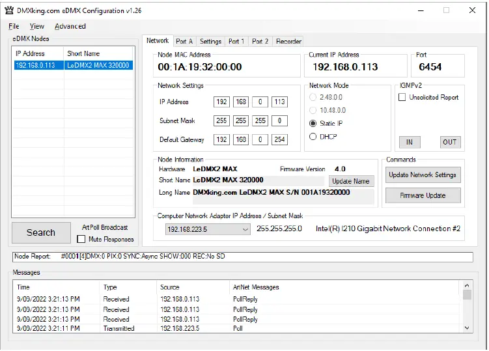Open the File menu
Image resolution: width=489 pixels, height=351 pixels.
[x=14, y=26]
